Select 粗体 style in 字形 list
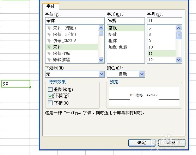The image size is (196, 155). (x=126, y=41)
